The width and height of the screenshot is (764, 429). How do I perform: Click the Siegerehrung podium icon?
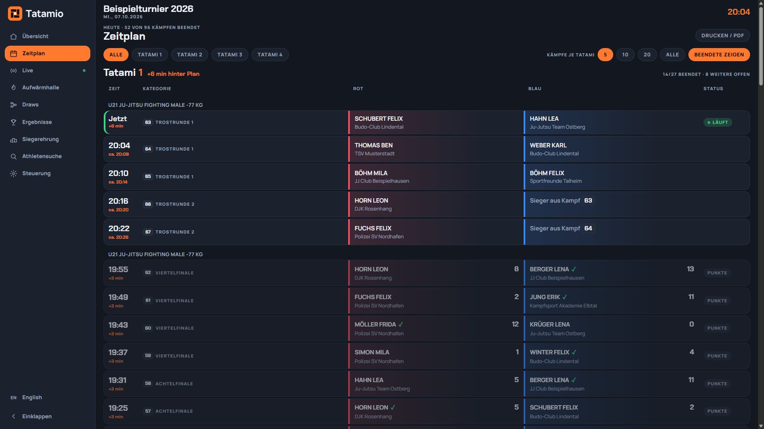[14, 139]
